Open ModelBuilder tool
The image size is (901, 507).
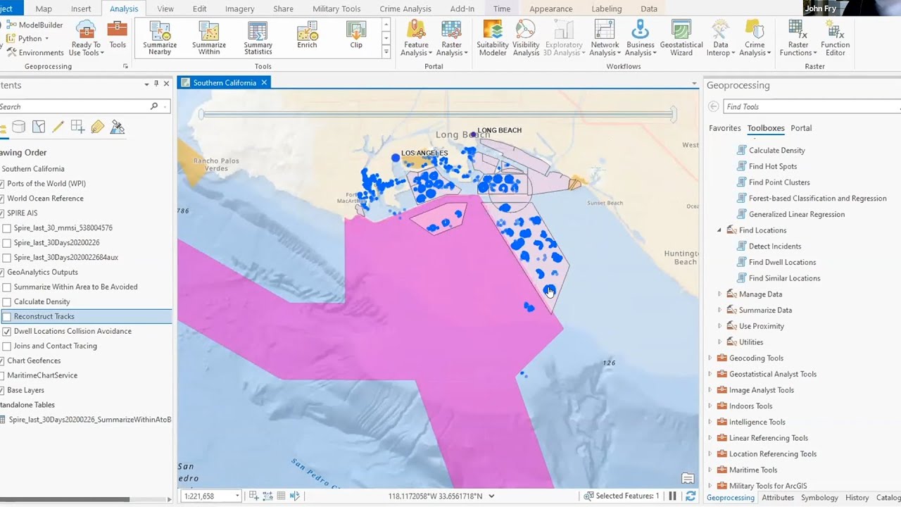tap(35, 25)
